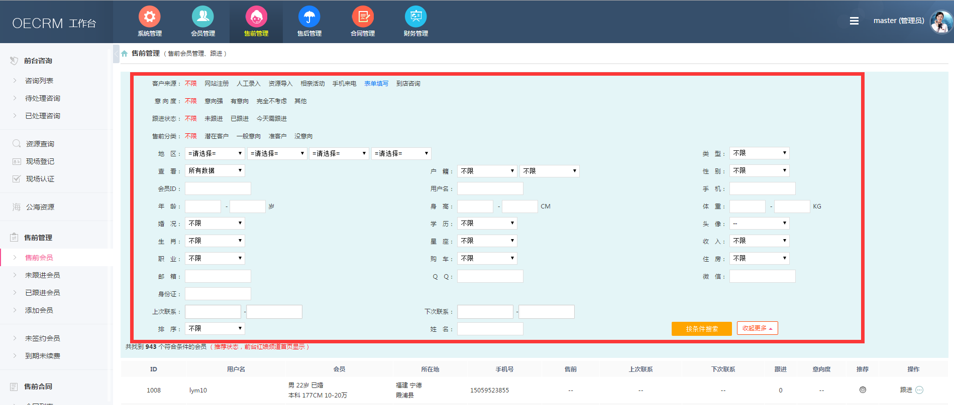Click the master user avatar
954x405 pixels.
pos(940,22)
